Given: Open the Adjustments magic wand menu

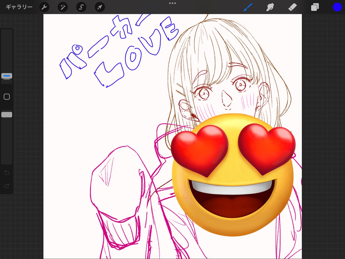Looking at the screenshot, I should point(63,7).
